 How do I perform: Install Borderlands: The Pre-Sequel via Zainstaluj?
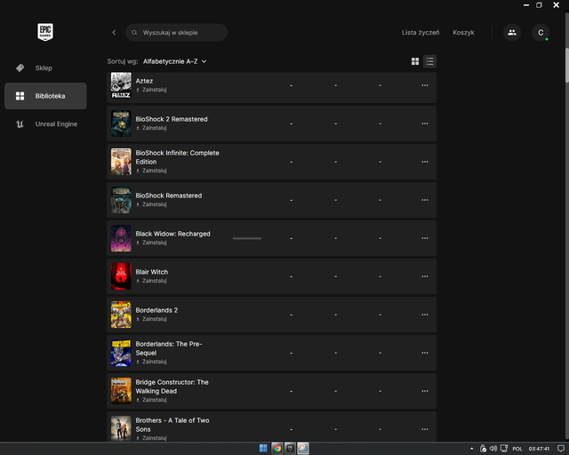(x=151, y=362)
